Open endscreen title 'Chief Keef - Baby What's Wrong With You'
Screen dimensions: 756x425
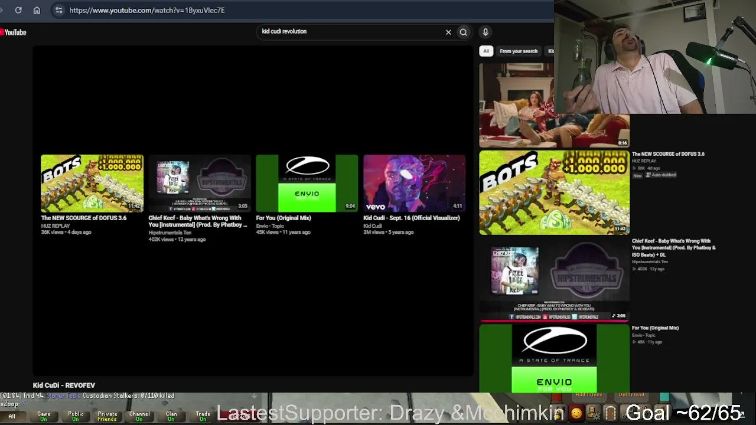(x=198, y=221)
